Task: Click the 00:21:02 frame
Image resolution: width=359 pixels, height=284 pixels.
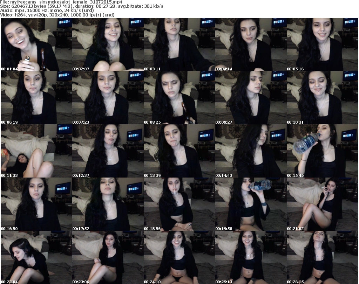Action: click(323, 204)
